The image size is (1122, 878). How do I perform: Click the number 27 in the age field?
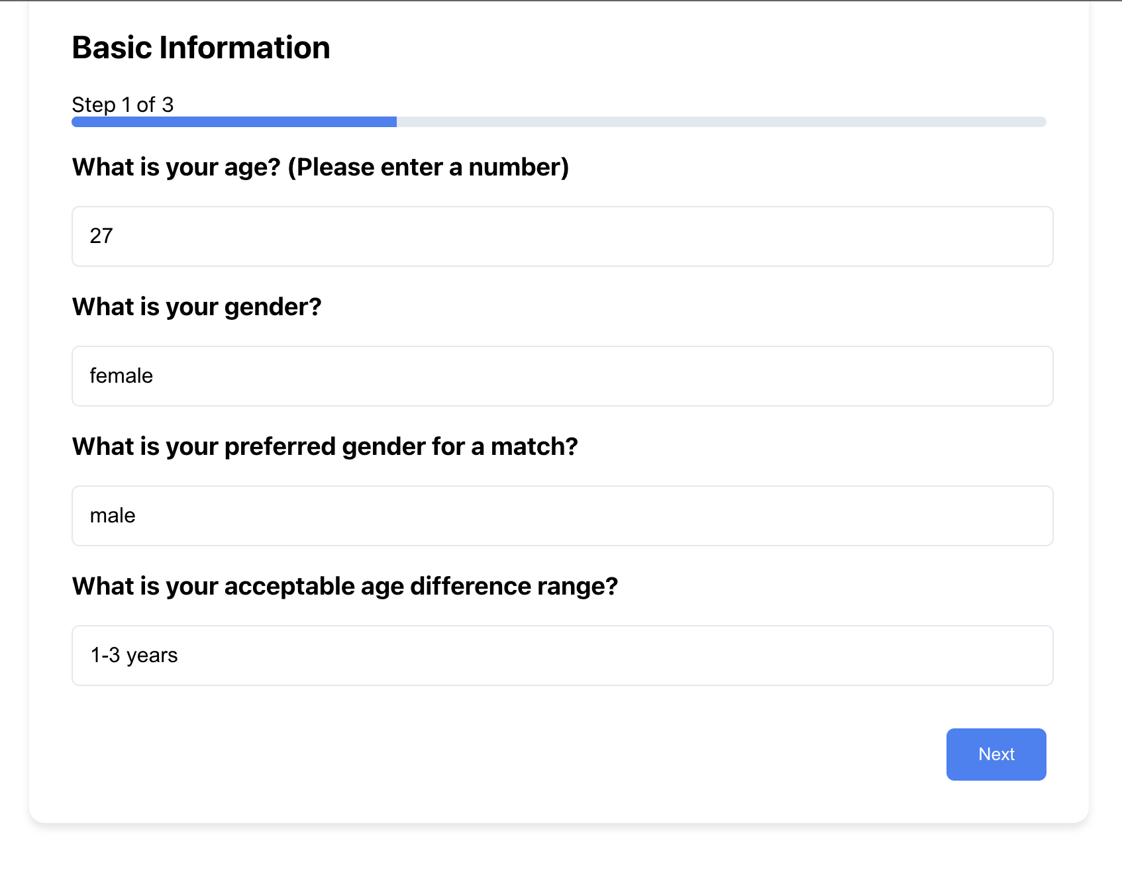[x=101, y=236]
